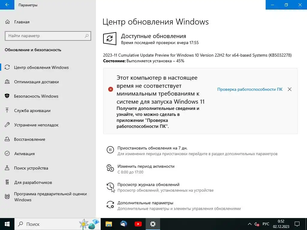Open Просмотр журнала обновлений
Screen dimensions: 307x230
point(148,184)
